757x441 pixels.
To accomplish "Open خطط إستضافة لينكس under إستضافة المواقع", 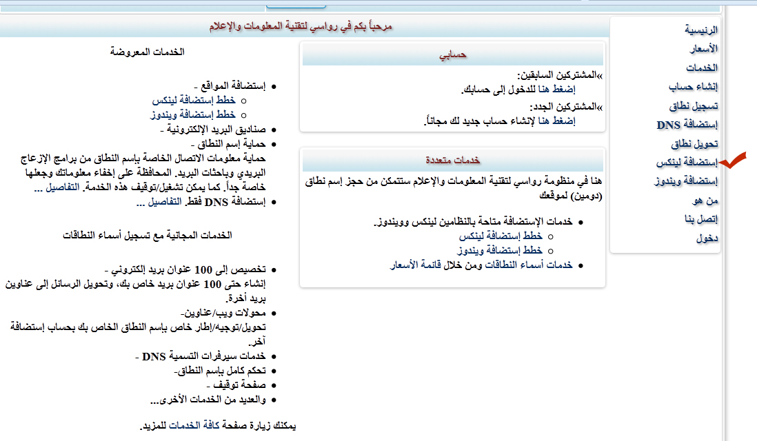I will coord(194,101).
